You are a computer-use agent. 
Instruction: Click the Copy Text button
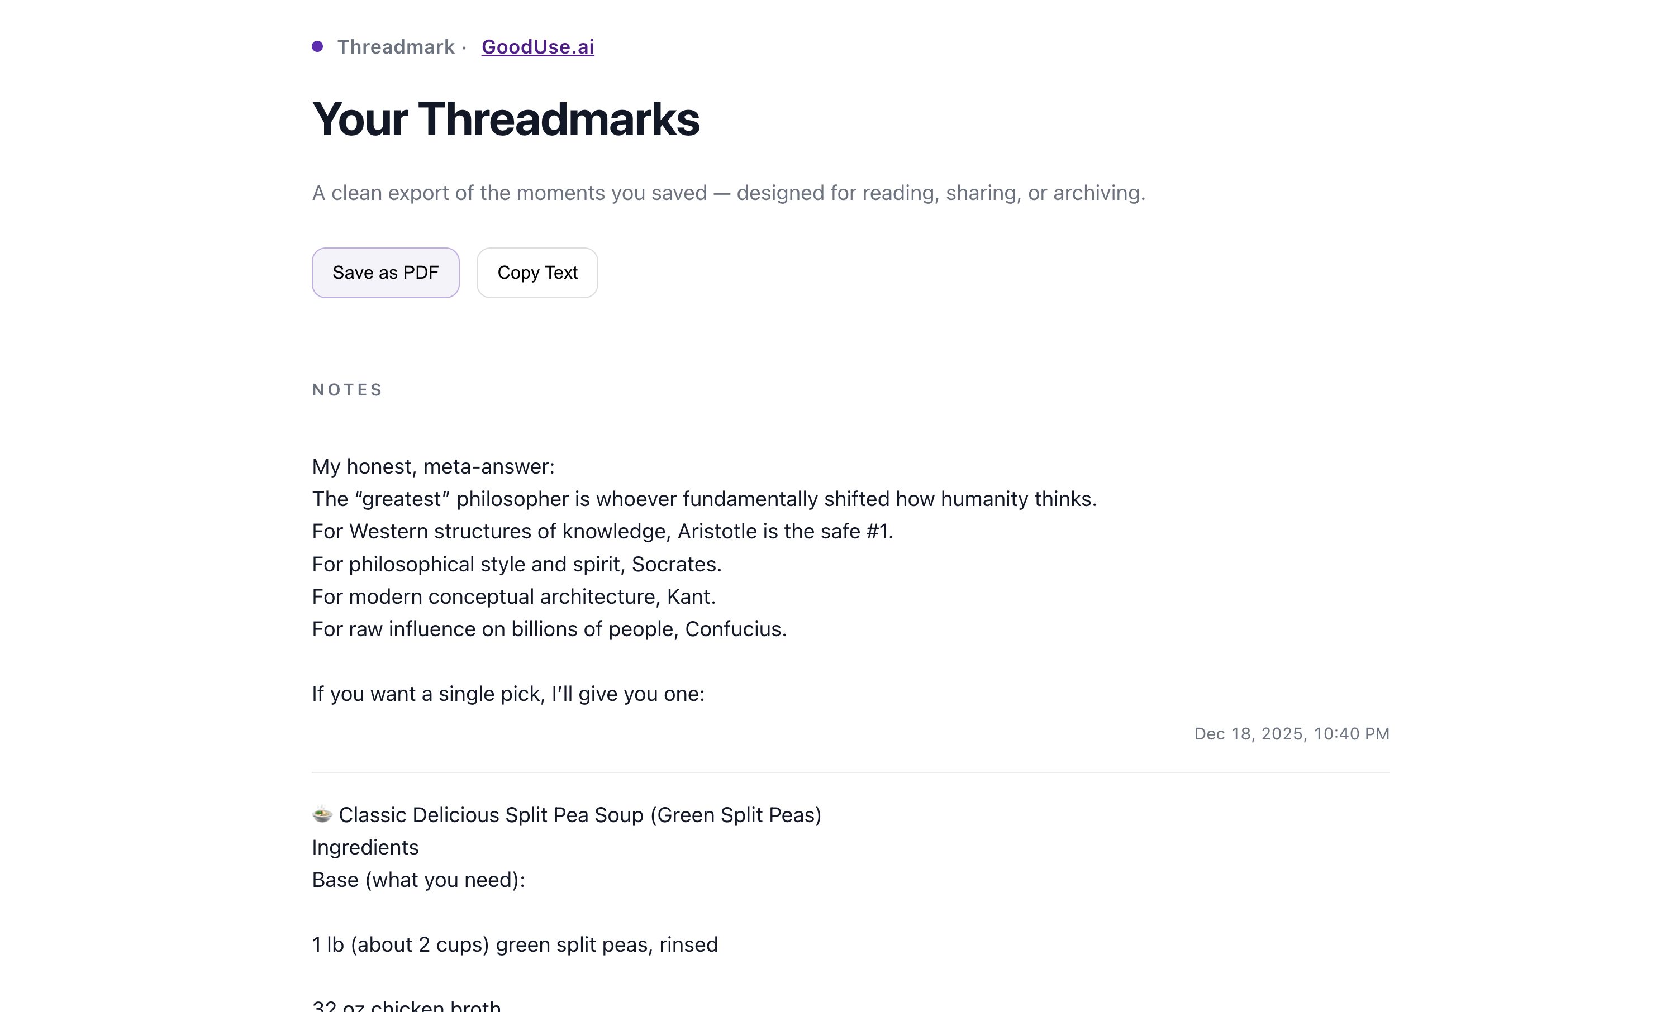point(536,272)
